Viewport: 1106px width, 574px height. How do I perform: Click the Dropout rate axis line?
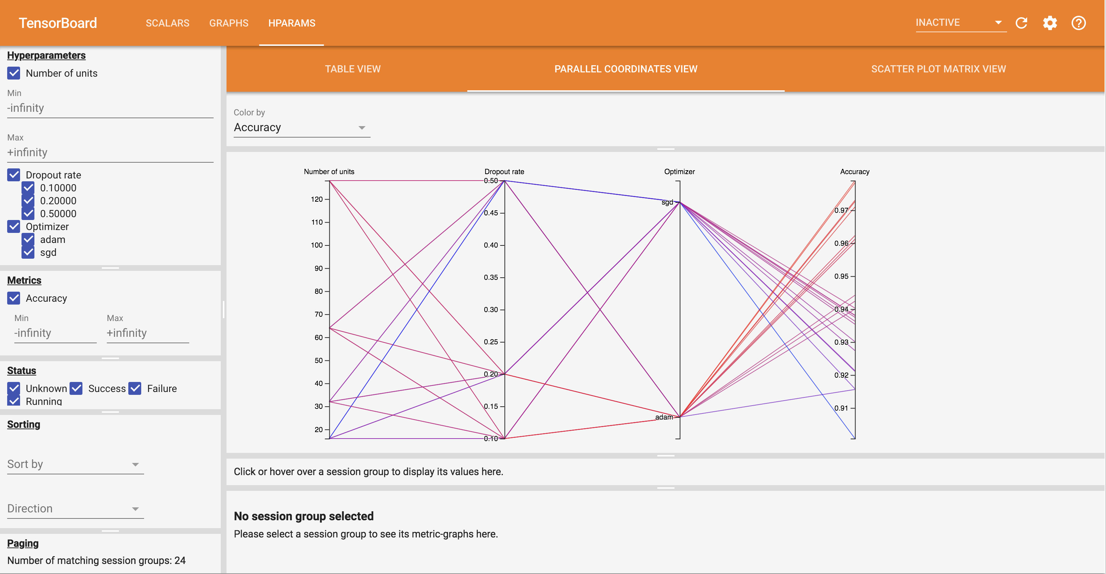[x=505, y=292]
